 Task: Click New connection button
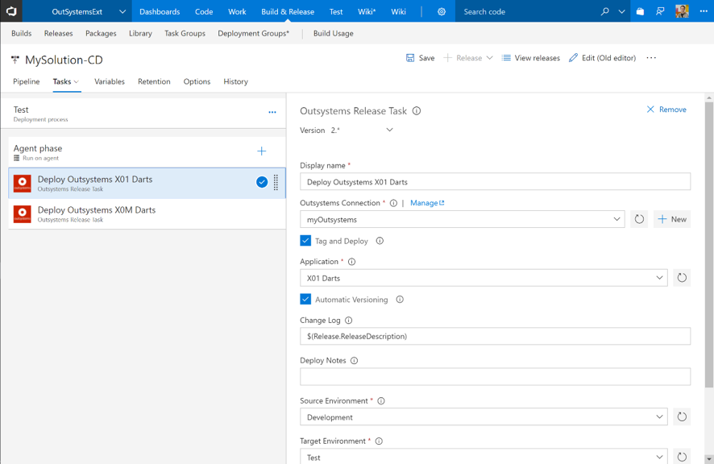[672, 219]
